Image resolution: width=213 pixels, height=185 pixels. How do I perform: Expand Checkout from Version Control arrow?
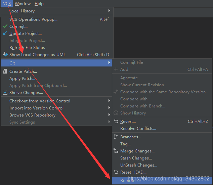coord(109,101)
